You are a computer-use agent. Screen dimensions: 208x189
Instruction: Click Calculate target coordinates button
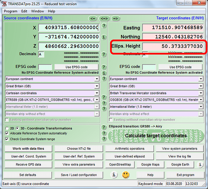pos(156,136)
